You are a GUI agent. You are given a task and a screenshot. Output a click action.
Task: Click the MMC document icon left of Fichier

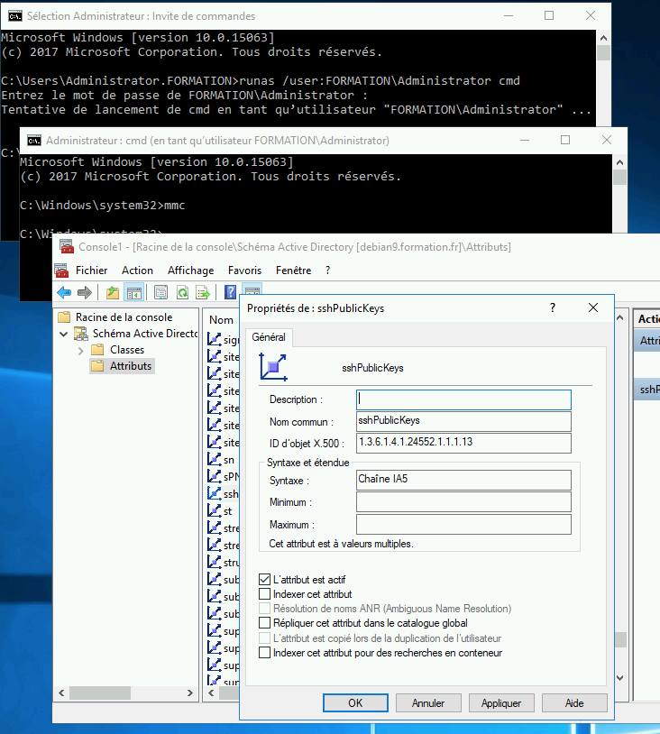coord(61,271)
